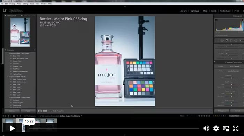244x136 pixels.
Task: Open the Develop menu
Action: coord(12,4)
